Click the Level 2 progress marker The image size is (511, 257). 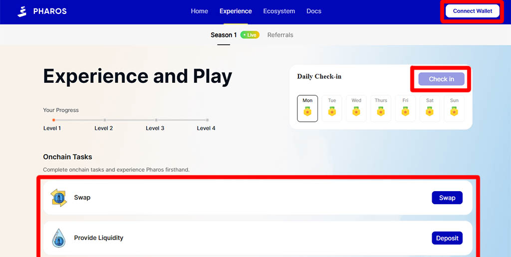point(105,120)
